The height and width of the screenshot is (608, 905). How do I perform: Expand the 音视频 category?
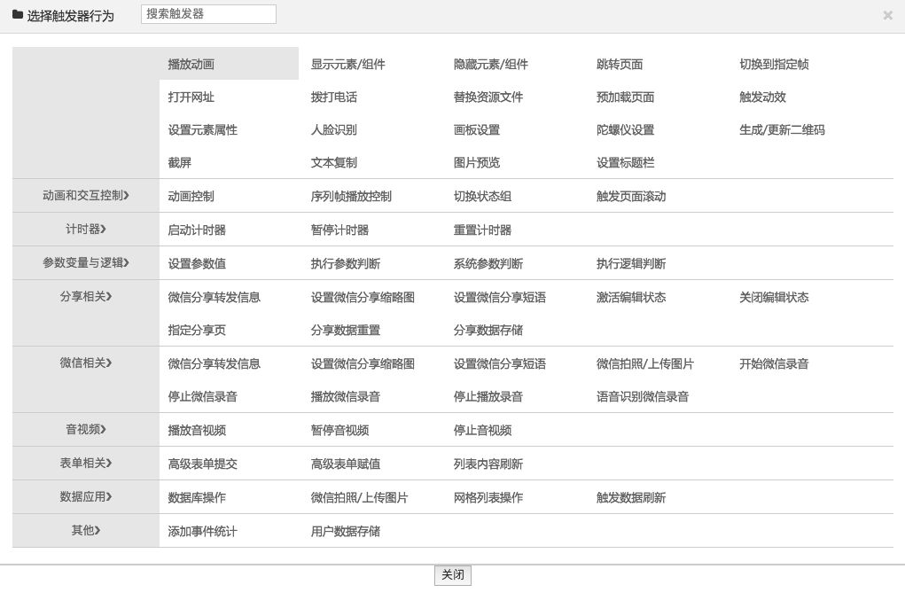pyautogui.click(x=85, y=429)
